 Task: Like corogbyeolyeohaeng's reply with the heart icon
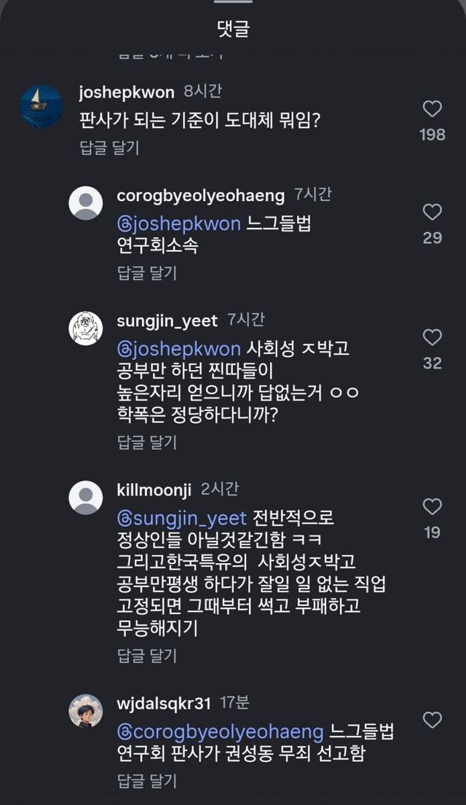click(433, 213)
